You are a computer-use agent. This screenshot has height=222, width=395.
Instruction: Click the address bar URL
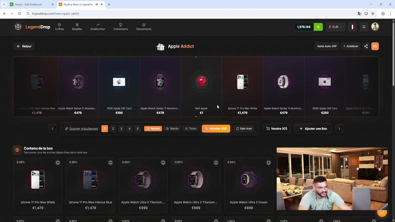pyautogui.click(x=56, y=14)
